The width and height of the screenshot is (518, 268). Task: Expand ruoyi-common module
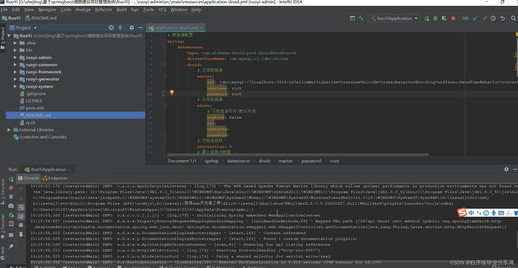pyautogui.click(x=15, y=65)
